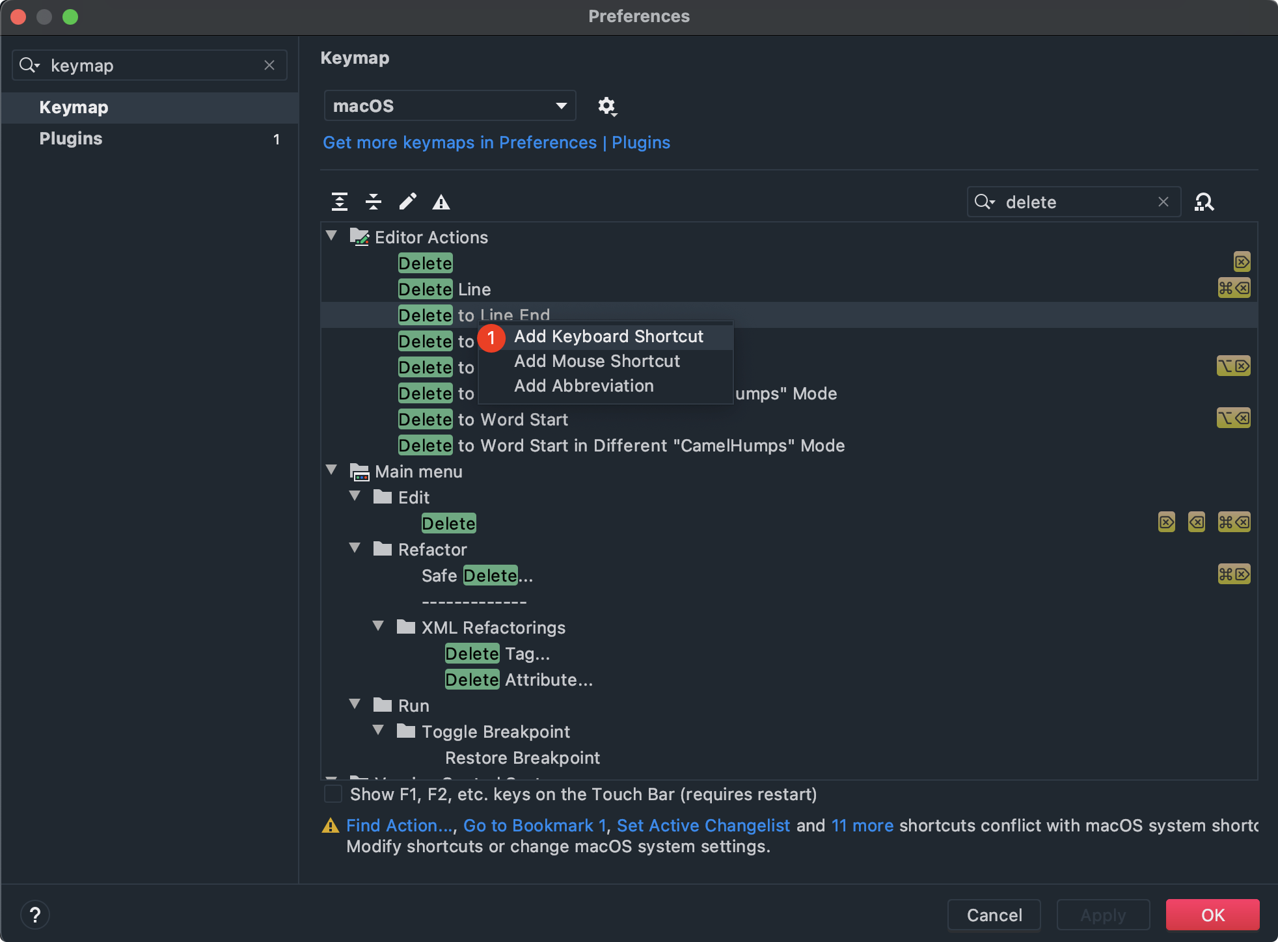Toggle Show F1, F2 keys on Touch Bar
Viewport: 1278px width, 942px height.
[333, 794]
